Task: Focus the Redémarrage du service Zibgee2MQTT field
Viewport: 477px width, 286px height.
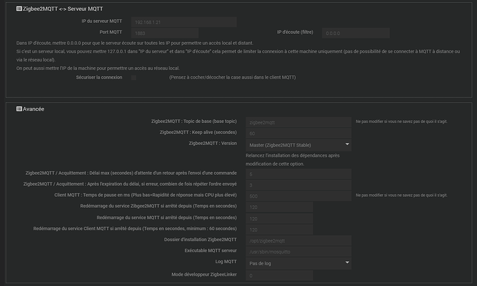Action: coord(279,207)
